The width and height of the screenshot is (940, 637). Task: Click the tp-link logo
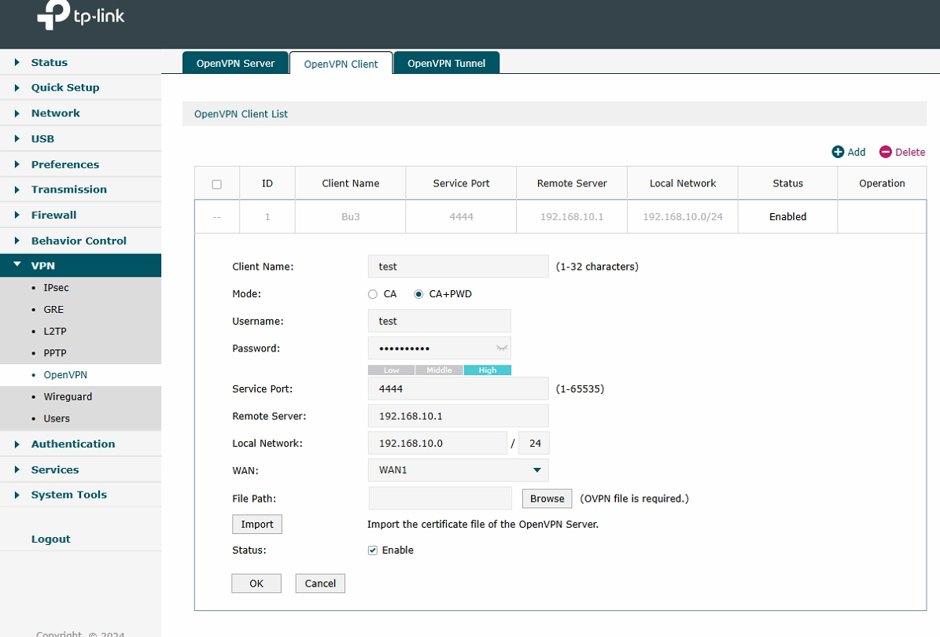tap(80, 17)
